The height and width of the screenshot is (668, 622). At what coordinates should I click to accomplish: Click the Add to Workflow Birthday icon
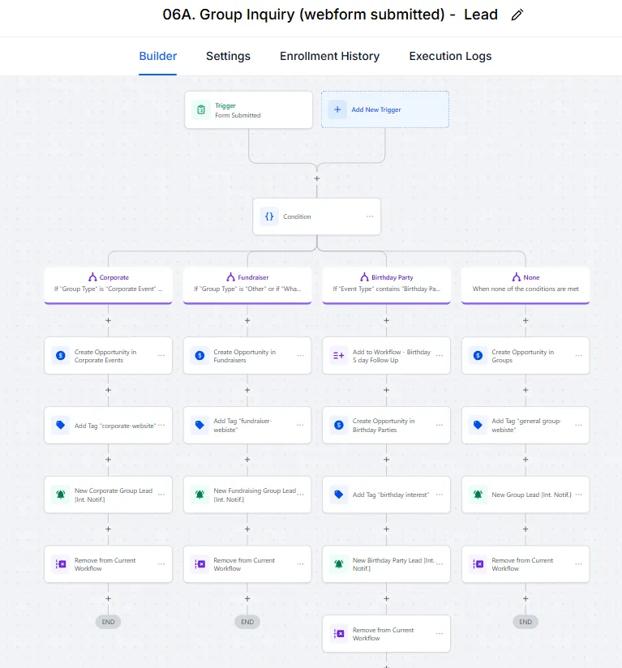tap(339, 355)
